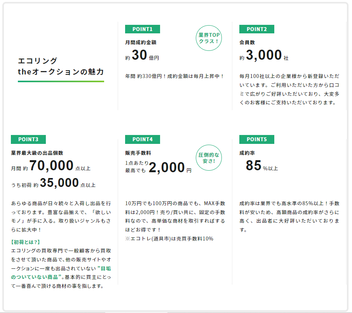This screenshot has height=313, width=352.
Task: Click the green 目垢のついていない商品 highlighted text
Action: [x=61, y=273]
